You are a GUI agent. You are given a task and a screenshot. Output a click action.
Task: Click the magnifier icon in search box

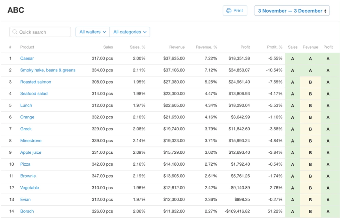(15, 32)
